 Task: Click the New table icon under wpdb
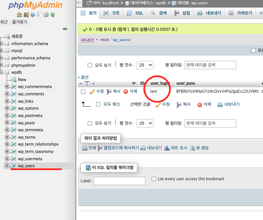point(14,80)
